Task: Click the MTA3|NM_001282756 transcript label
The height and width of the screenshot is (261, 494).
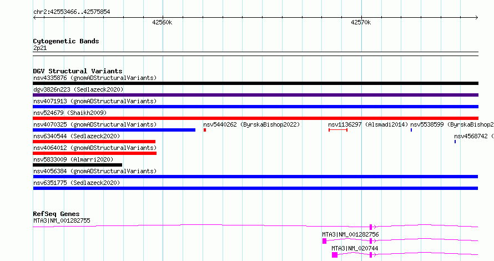Action: pyautogui.click(x=350, y=234)
